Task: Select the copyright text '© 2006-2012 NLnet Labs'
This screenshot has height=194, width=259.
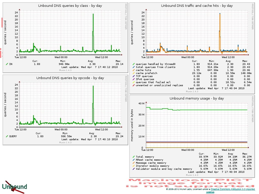Action: coord(179,189)
